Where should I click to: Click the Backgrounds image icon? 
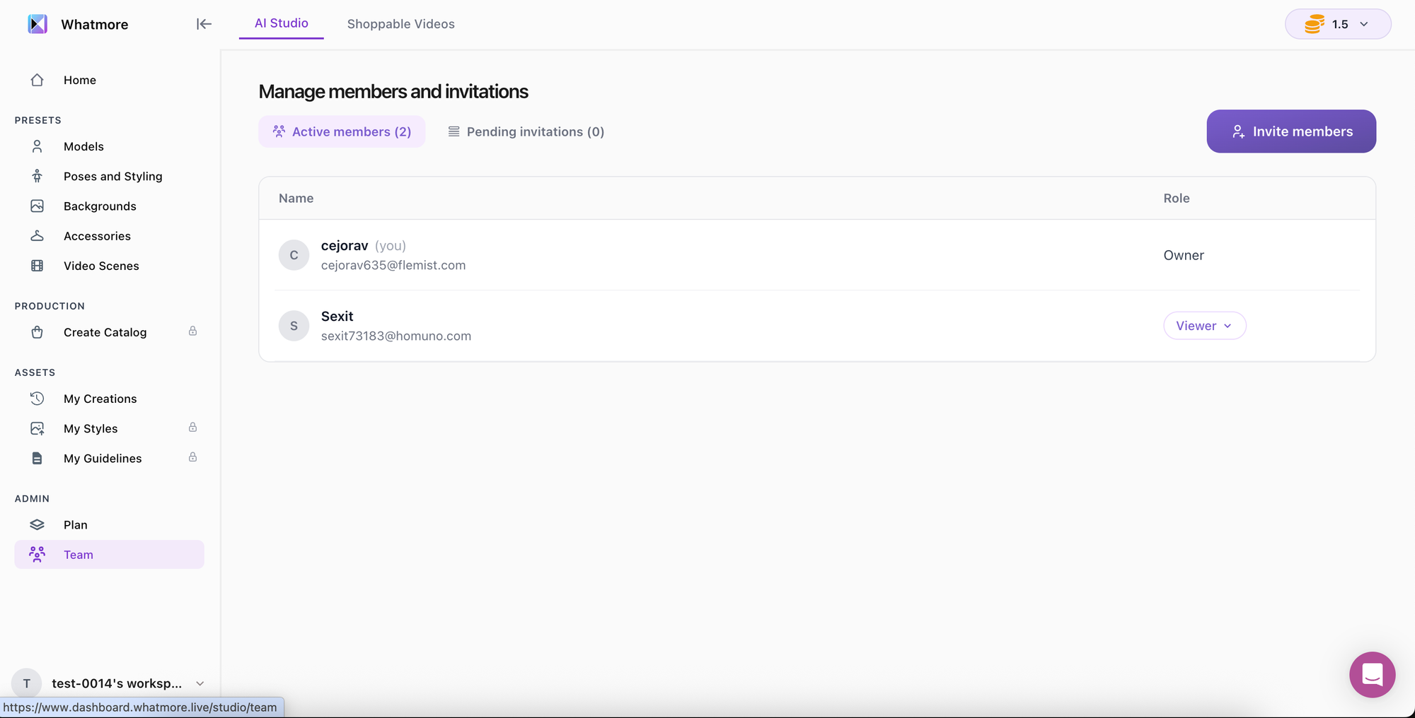(37, 206)
